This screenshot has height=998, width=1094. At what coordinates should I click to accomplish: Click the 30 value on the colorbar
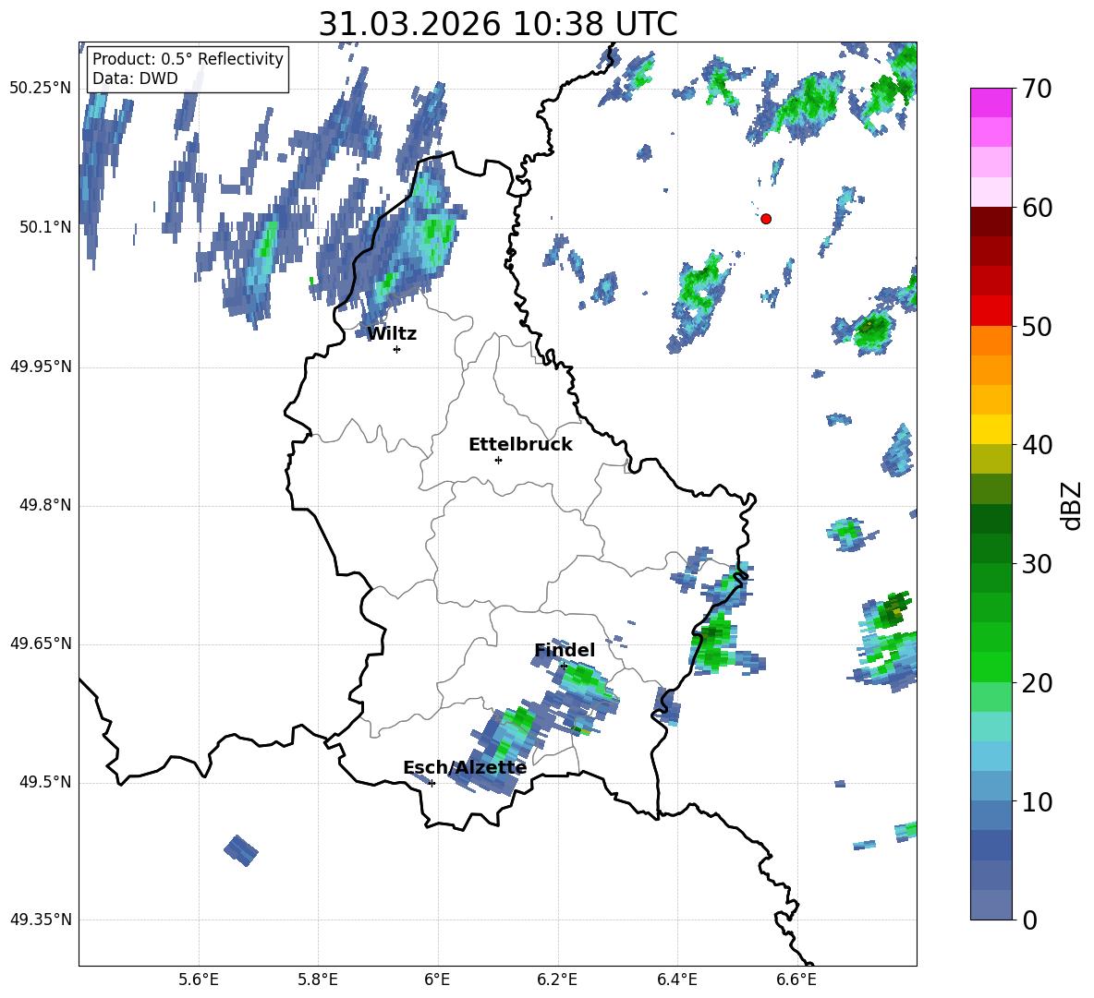1036,564
